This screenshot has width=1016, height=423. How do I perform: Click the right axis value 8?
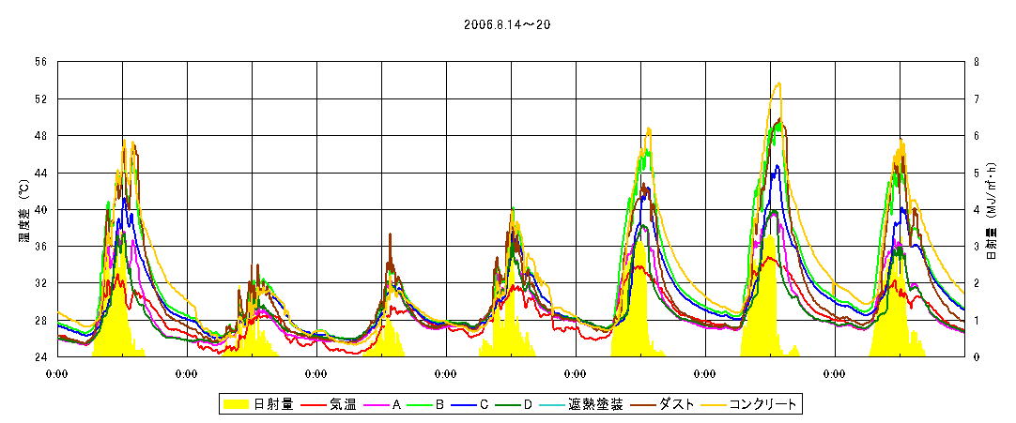coord(976,62)
